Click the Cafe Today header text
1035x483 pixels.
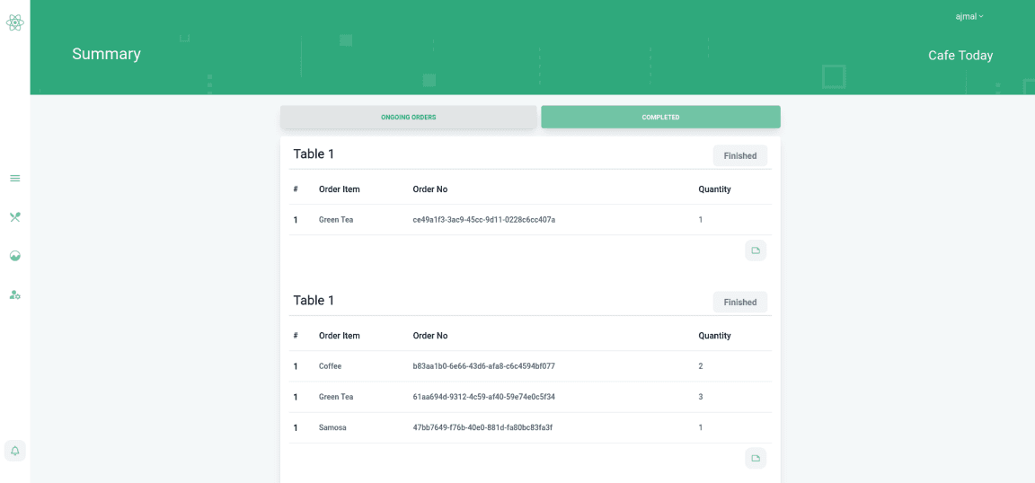coord(960,56)
